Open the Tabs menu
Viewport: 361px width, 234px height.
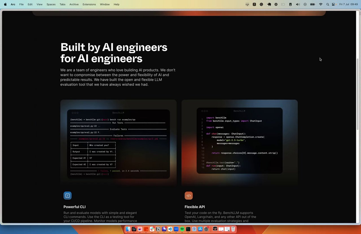62,4
